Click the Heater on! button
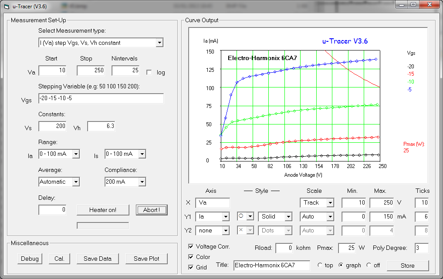 pyautogui.click(x=103, y=210)
